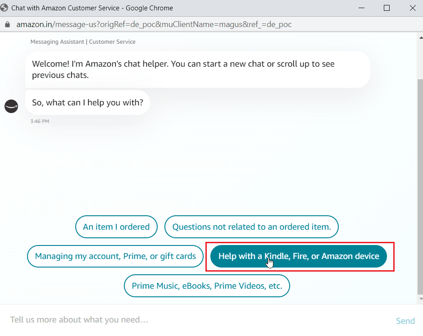Click the Amazon smile avatar icon
This screenshot has width=423, height=336.
tap(11, 106)
